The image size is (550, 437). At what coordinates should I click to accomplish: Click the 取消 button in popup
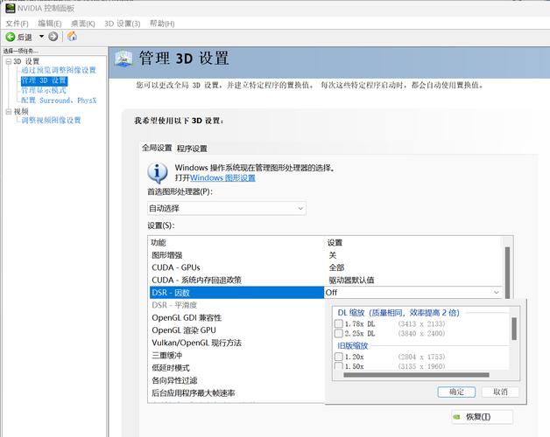pyautogui.click(x=500, y=392)
